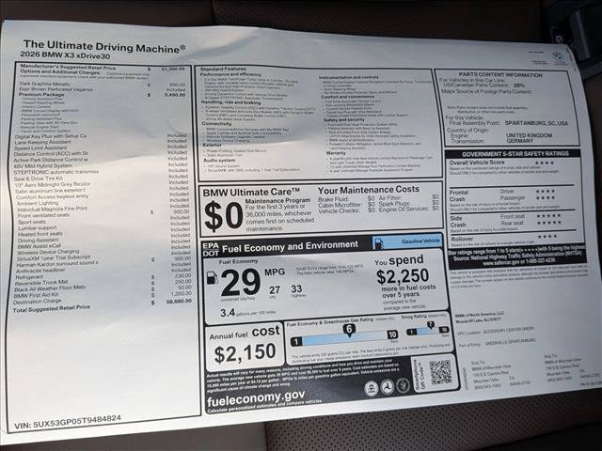602x451 pixels.
Task: Click the Parts Content Information heading
Action: click(500, 75)
